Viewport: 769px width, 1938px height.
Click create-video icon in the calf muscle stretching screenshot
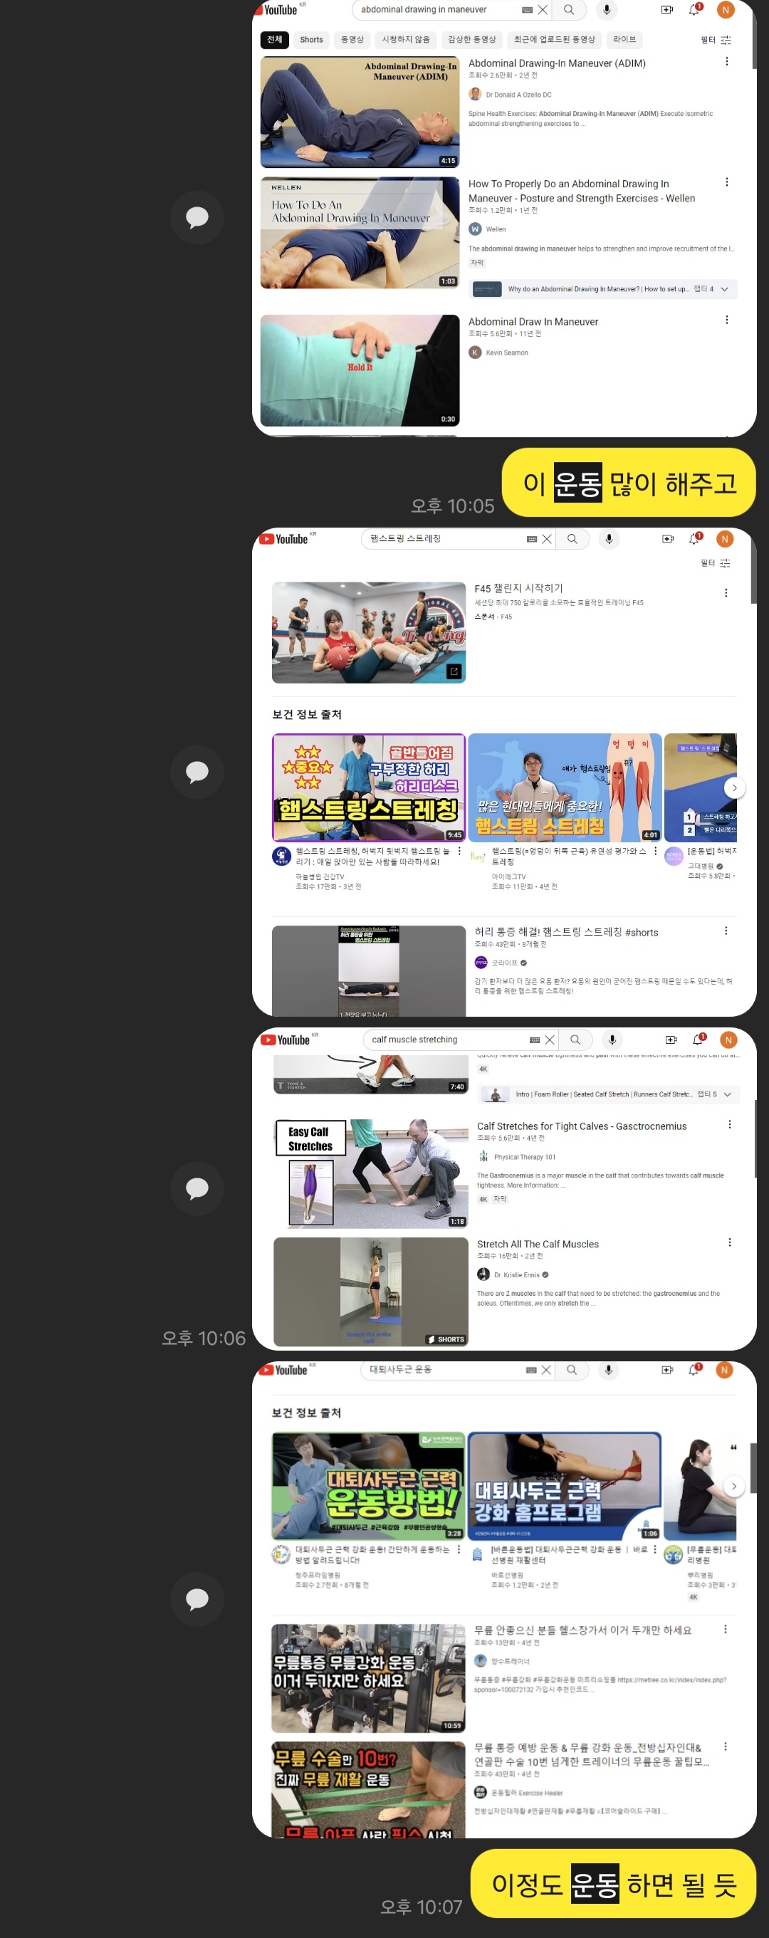[x=671, y=1039]
